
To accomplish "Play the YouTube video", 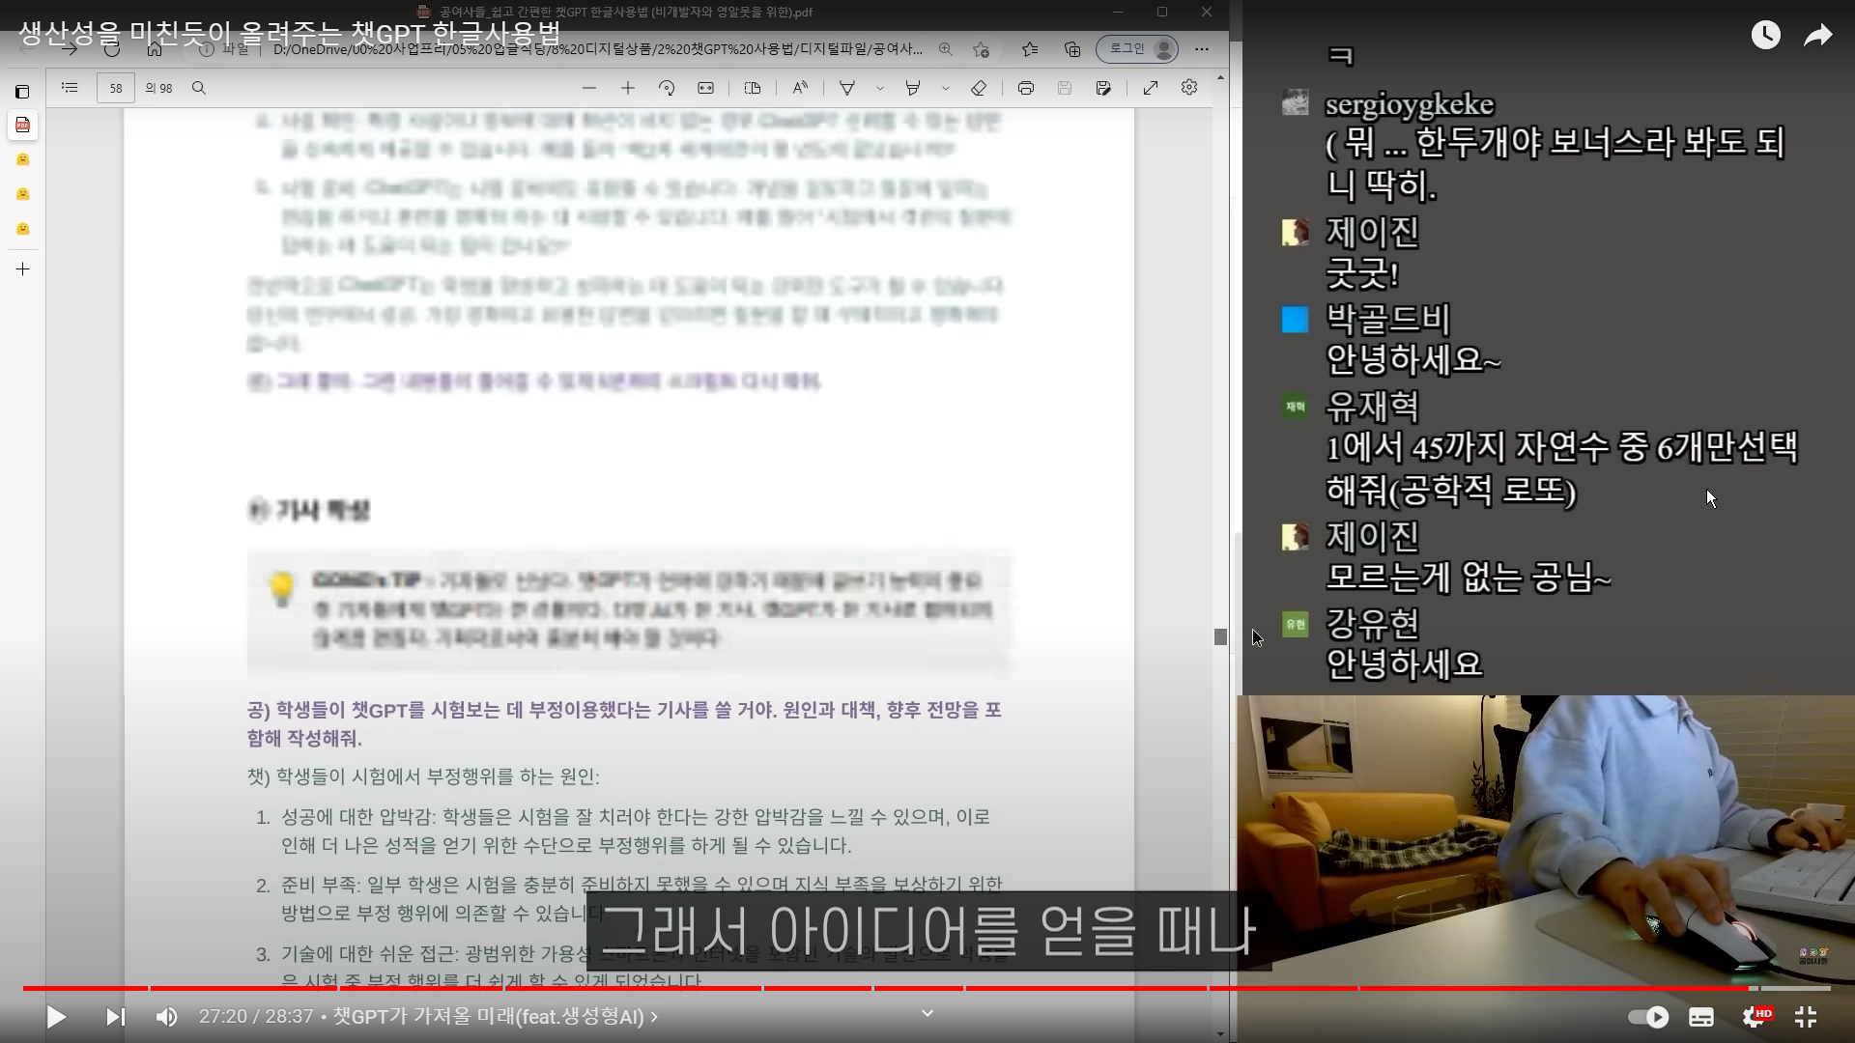I will pyautogui.click(x=56, y=1017).
